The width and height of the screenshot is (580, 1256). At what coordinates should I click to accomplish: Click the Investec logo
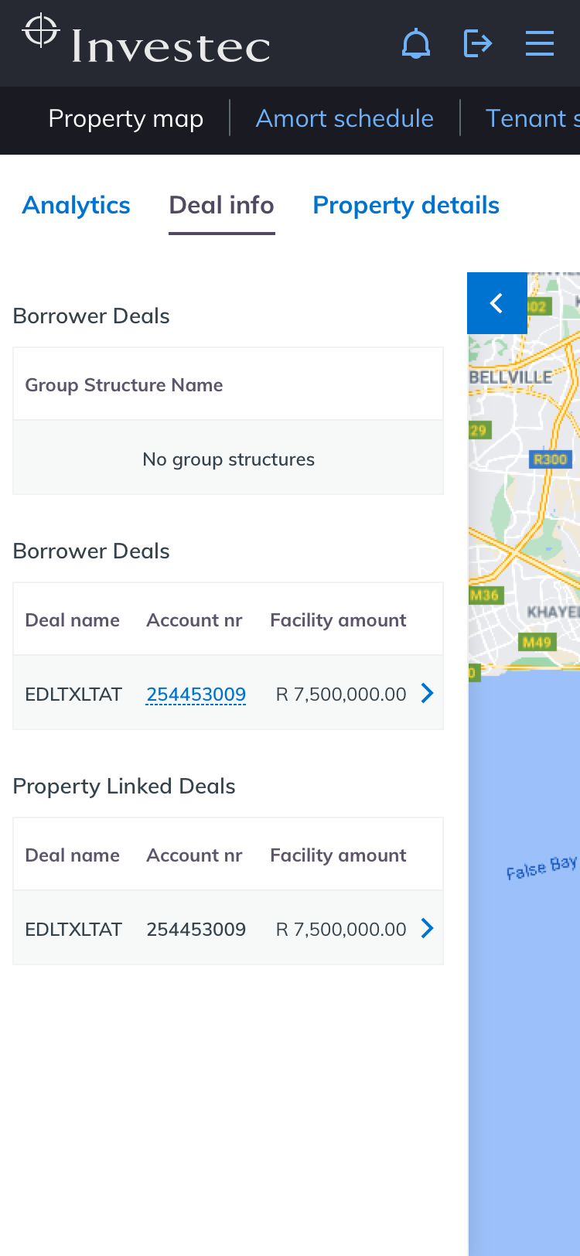pos(147,40)
